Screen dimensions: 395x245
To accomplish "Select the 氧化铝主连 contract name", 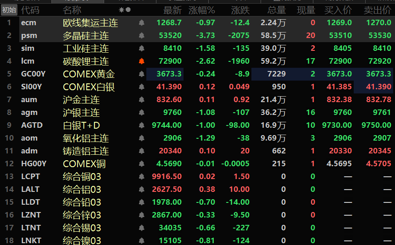I will [86, 138].
